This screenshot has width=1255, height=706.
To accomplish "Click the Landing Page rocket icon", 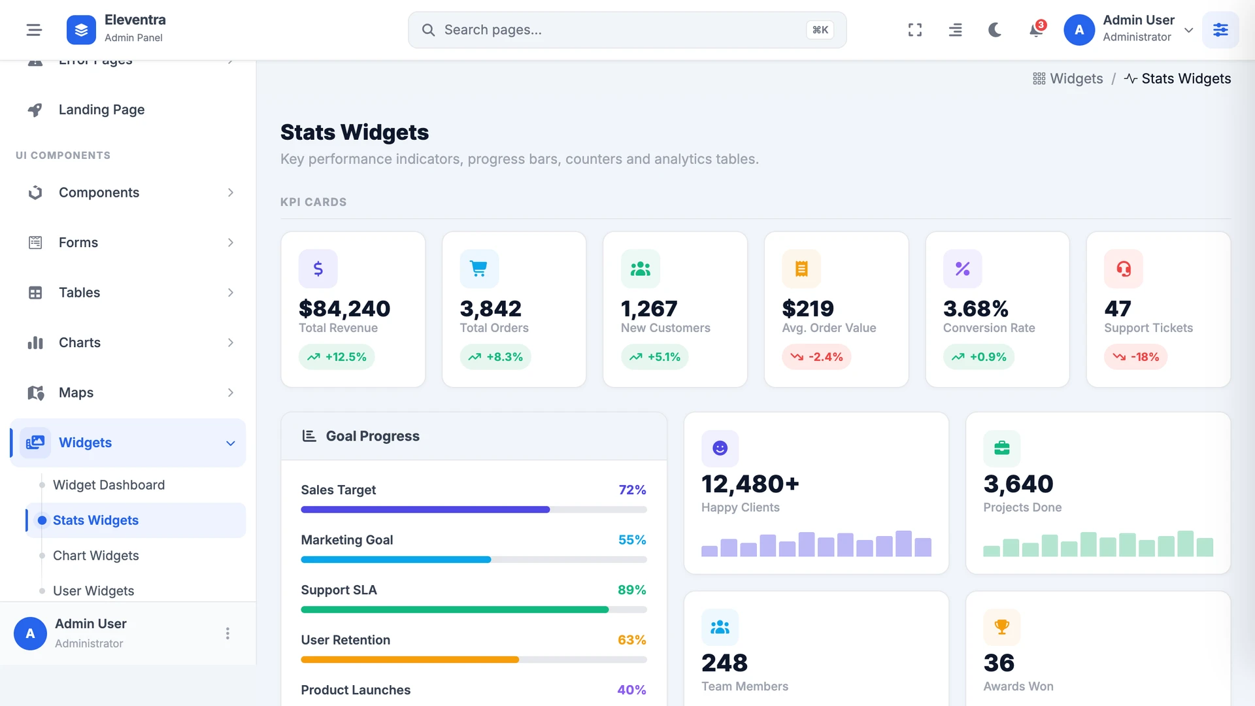I will (x=35, y=110).
